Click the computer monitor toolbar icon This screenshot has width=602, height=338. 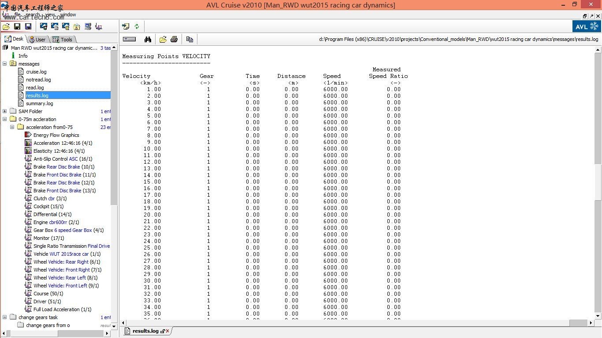88,27
